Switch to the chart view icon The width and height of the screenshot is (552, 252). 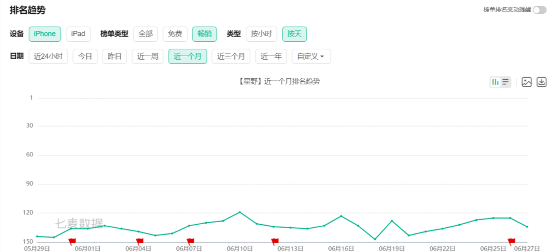click(x=495, y=82)
